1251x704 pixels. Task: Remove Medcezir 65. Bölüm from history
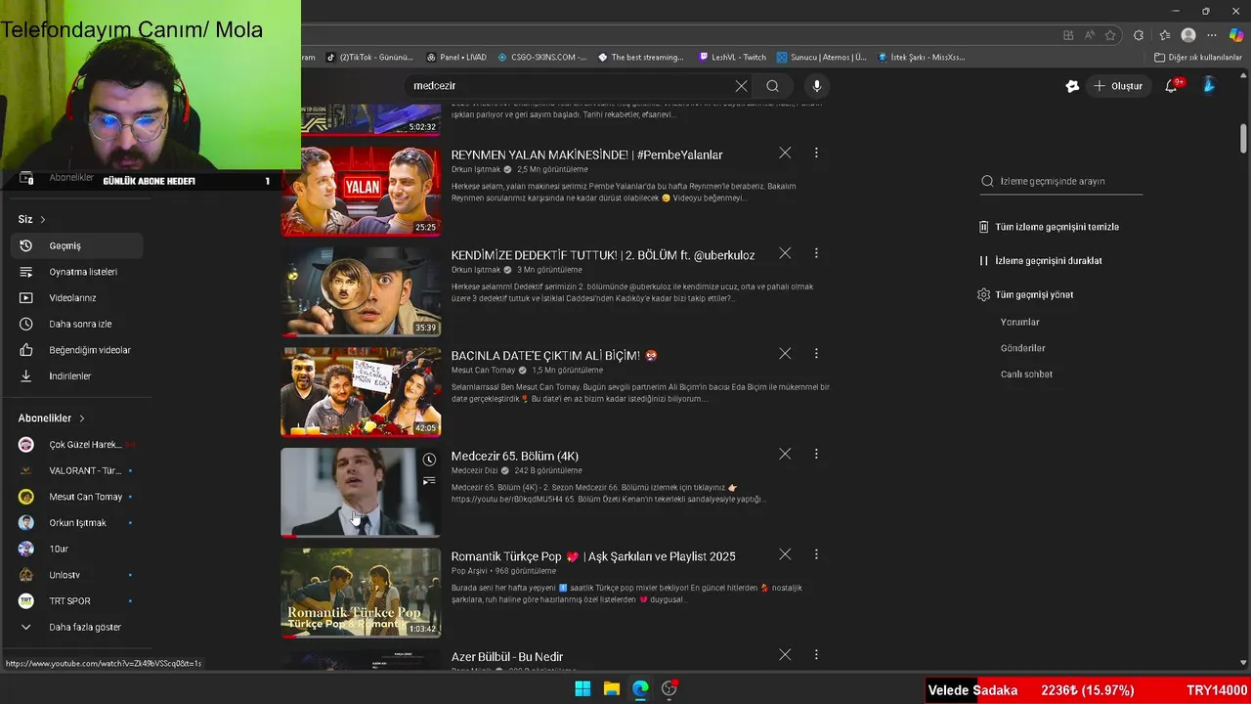point(785,454)
